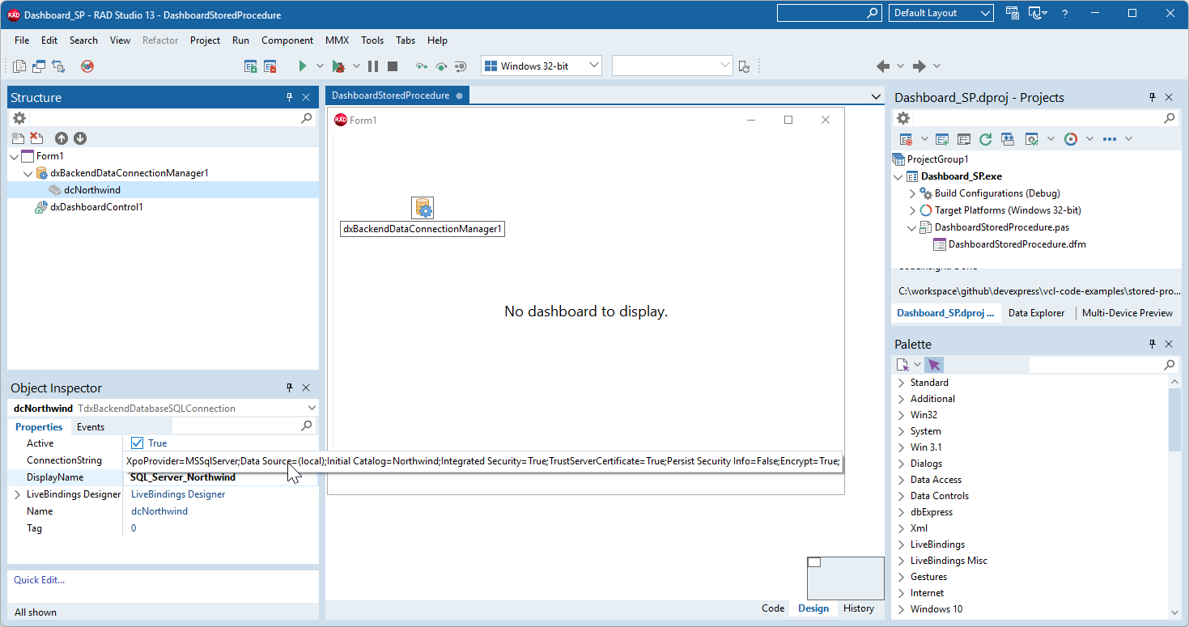Image resolution: width=1189 pixels, height=627 pixels.
Task: Click the Forward navigation arrow
Action: click(919, 66)
